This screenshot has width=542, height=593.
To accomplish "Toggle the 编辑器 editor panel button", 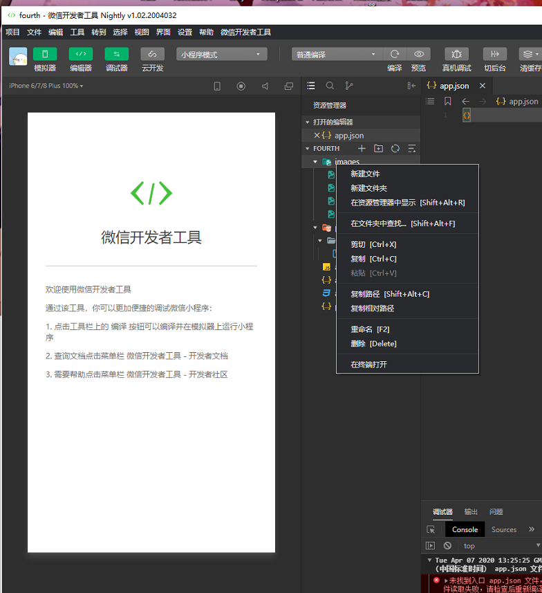I will [x=80, y=54].
